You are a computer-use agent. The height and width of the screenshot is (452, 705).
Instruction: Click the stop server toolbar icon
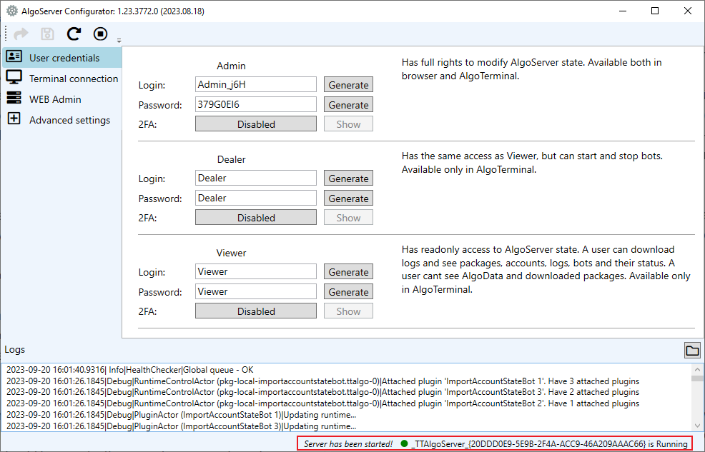tap(100, 34)
